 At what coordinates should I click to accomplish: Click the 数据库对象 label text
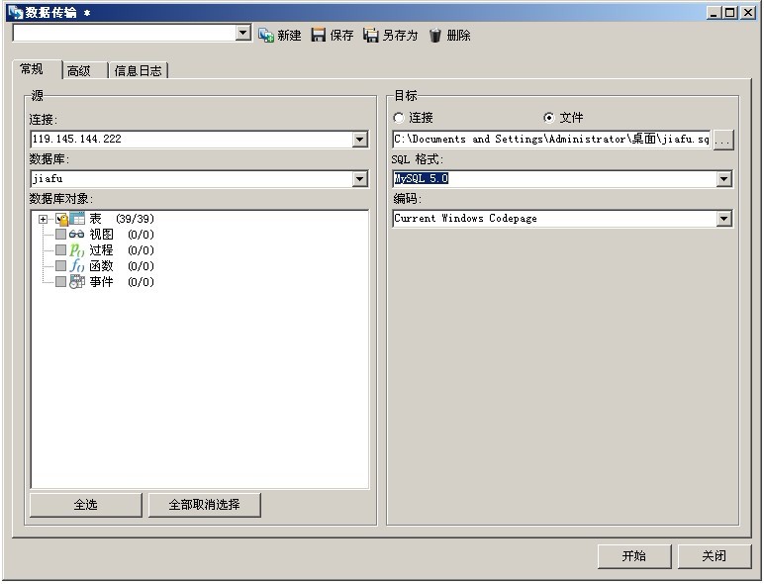click(x=61, y=198)
